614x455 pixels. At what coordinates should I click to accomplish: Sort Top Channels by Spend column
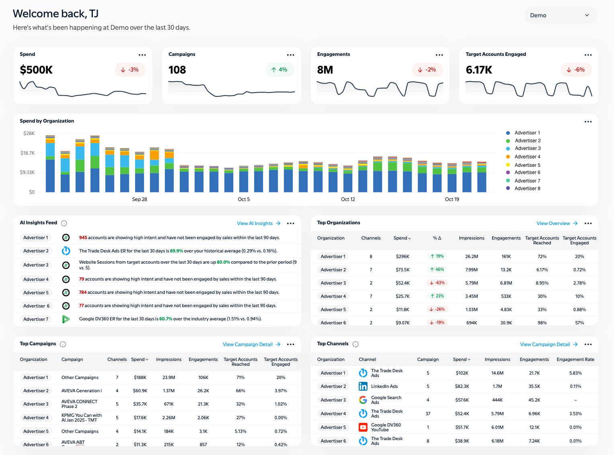[461, 359]
